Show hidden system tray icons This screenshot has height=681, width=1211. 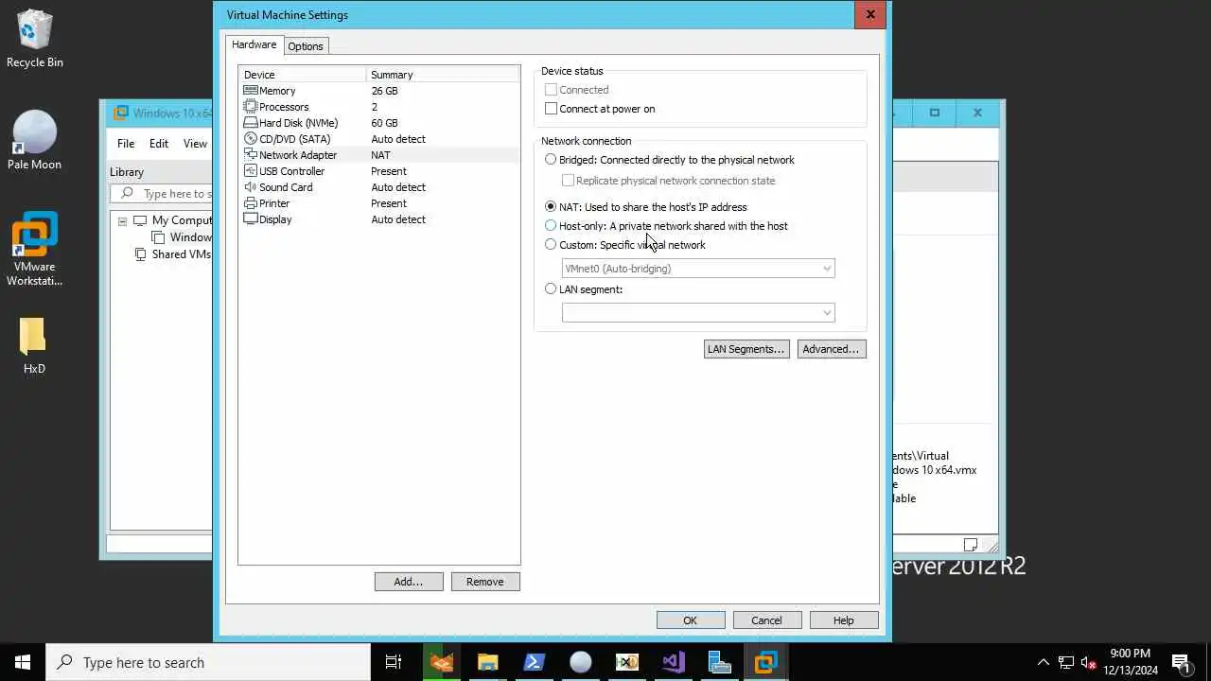(1044, 662)
